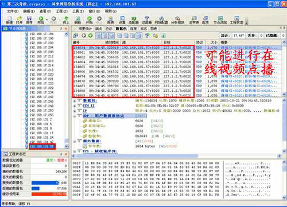The width and height of the screenshot is (287, 207).
Task: Open the 名字表 name table icon
Action: (x=194, y=20)
